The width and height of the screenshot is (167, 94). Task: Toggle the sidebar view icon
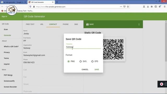(x=156, y=7)
